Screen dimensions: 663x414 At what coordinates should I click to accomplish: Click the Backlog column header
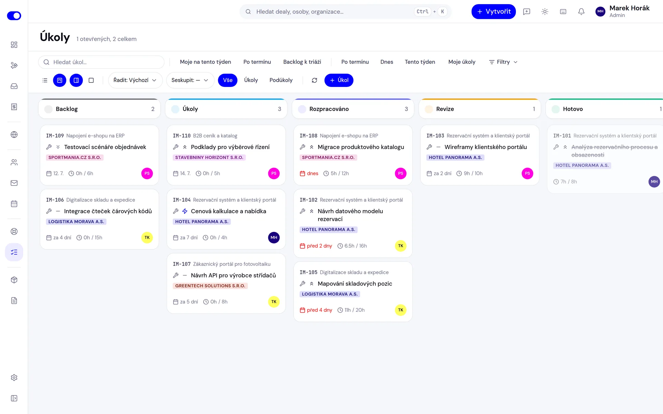99,109
